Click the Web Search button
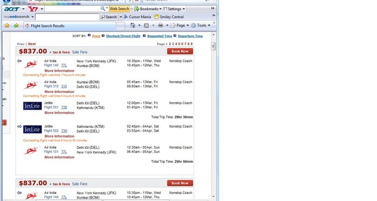Screen dimensions: 377x201 [x=119, y=9]
